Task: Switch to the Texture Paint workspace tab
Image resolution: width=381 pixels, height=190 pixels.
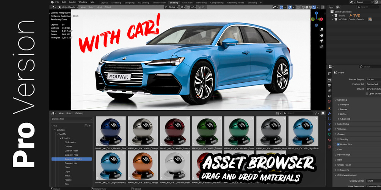Action: (x=159, y=3)
